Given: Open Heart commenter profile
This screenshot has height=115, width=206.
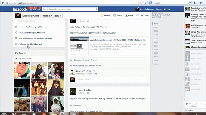Looking at the screenshot, I should pyautogui.click(x=79, y=71).
